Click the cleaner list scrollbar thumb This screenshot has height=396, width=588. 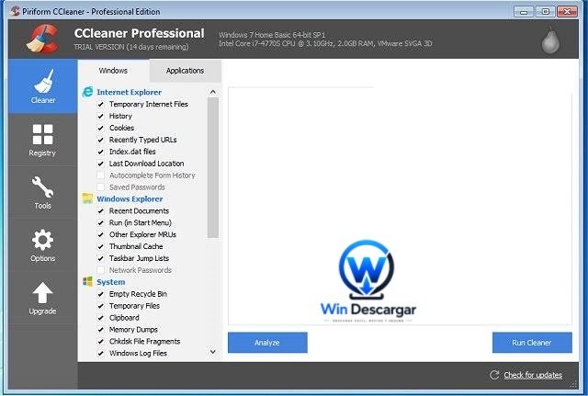213,167
